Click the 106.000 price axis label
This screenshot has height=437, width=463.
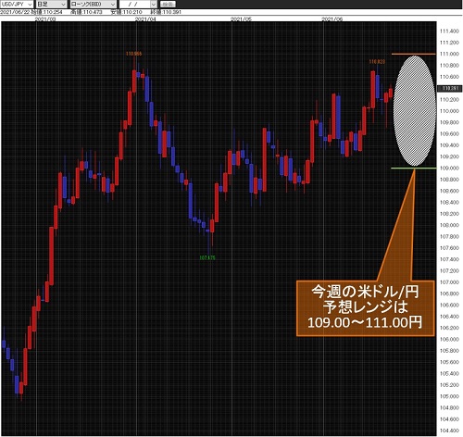click(x=449, y=340)
